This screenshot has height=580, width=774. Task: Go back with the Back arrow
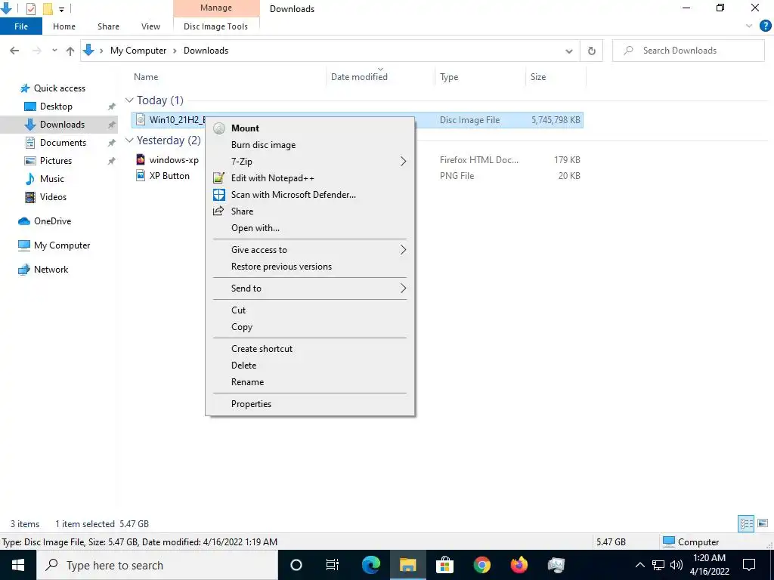point(15,51)
